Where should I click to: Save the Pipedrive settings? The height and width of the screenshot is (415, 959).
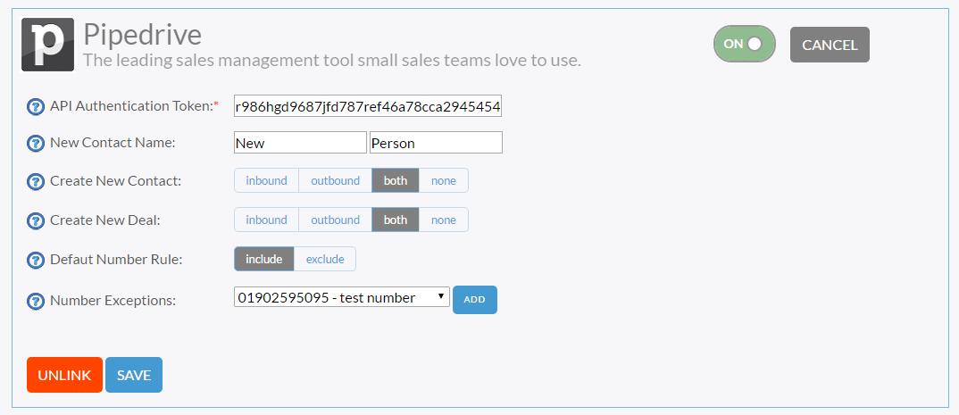pyautogui.click(x=134, y=375)
